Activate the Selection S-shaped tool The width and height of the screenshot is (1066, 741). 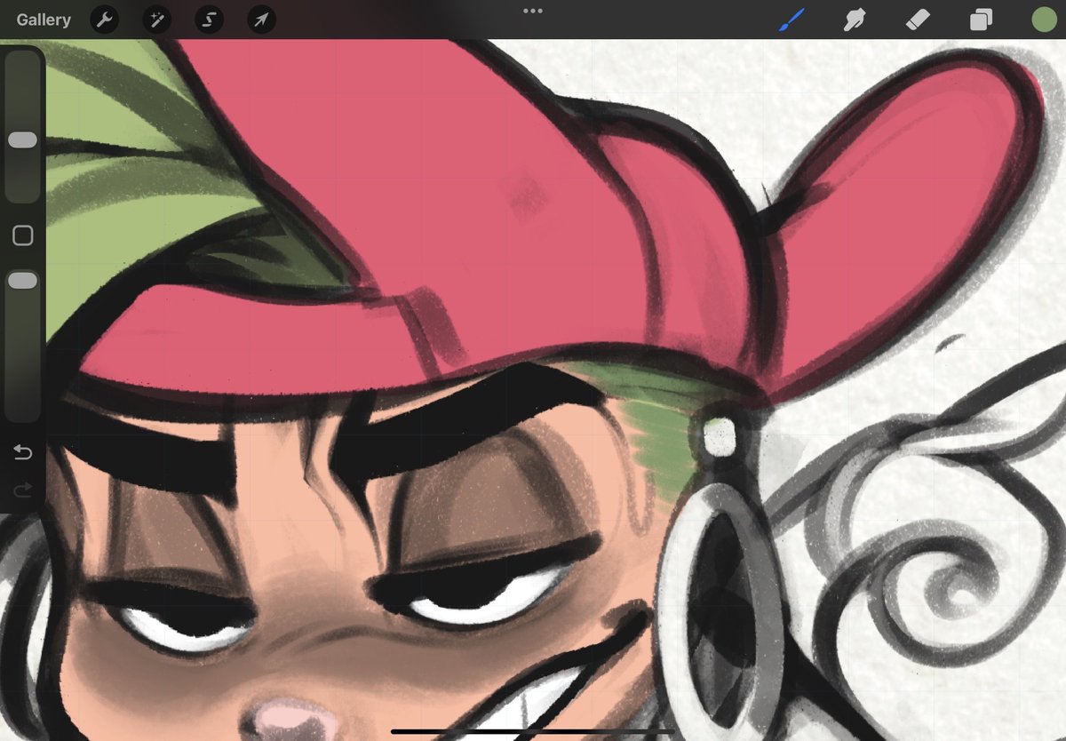click(x=210, y=20)
